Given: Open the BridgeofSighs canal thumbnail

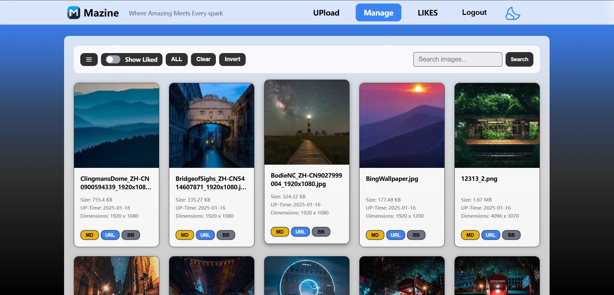Looking at the screenshot, I should (x=212, y=126).
